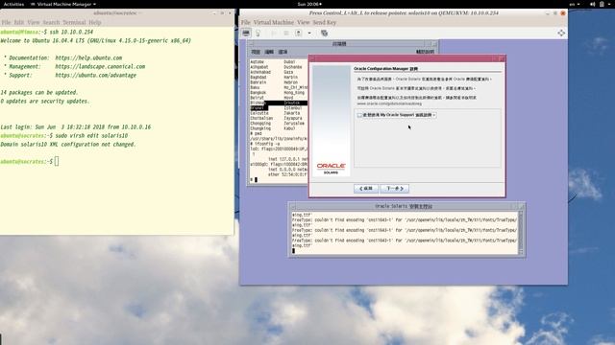Viewport: 615px width, 345px height.
Task: Open the help menu at right of the Solaris terminal
Action: click(x=425, y=52)
